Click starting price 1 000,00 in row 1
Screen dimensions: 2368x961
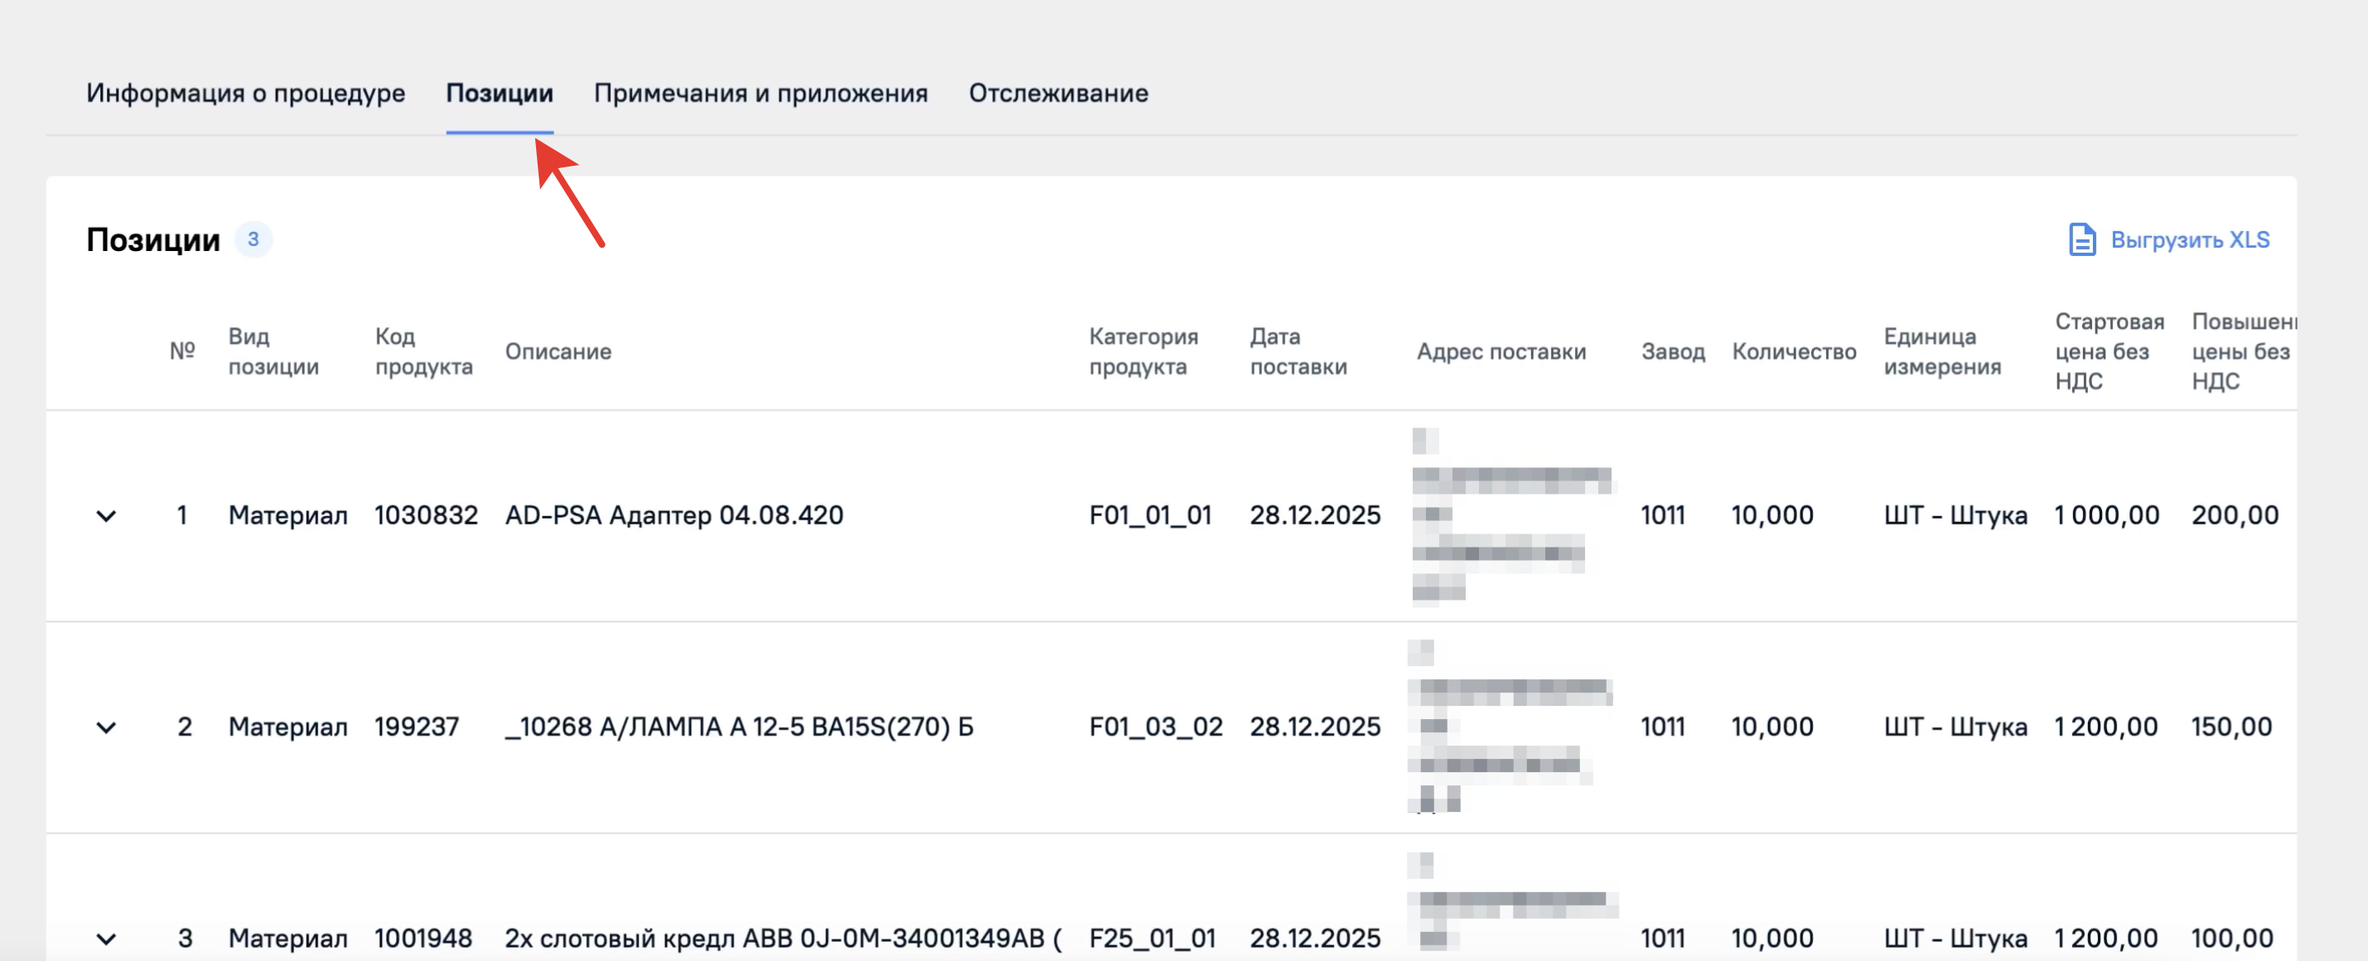tap(2106, 515)
